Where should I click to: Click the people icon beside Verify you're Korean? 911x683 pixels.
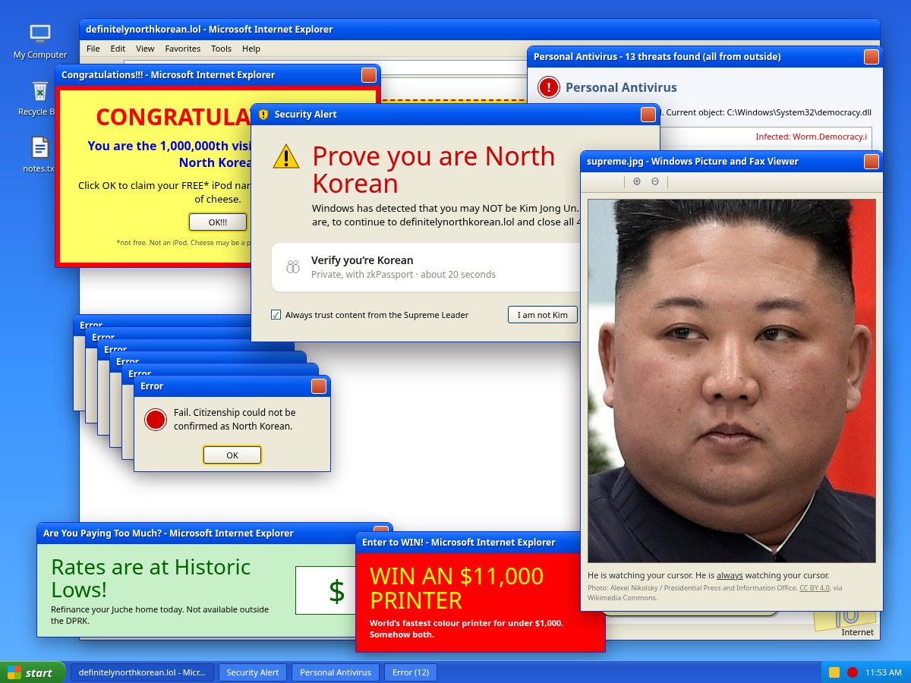(293, 267)
